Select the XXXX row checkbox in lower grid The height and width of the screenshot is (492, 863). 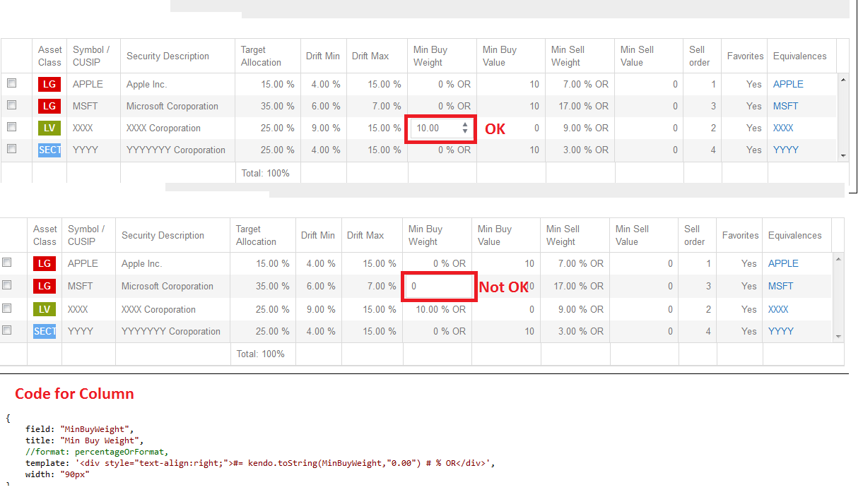(6, 308)
